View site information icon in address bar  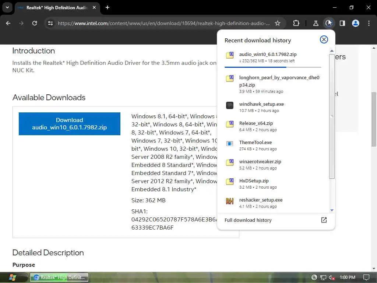point(50,23)
